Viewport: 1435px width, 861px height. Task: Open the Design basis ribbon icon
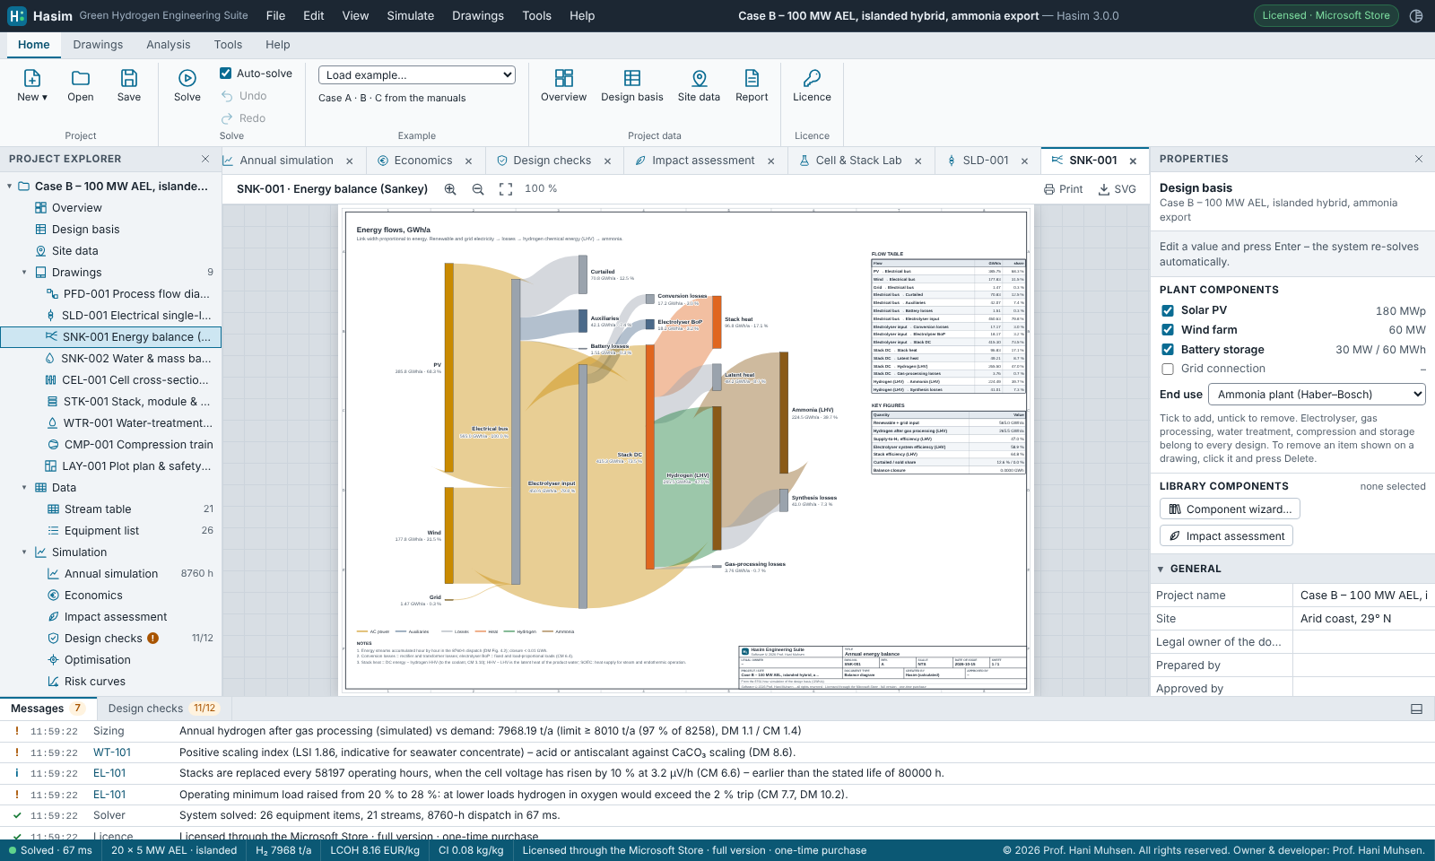pyautogui.click(x=632, y=86)
